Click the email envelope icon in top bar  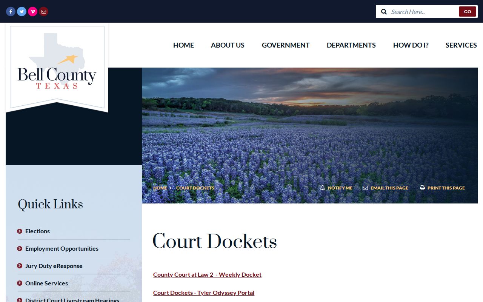coord(44,11)
